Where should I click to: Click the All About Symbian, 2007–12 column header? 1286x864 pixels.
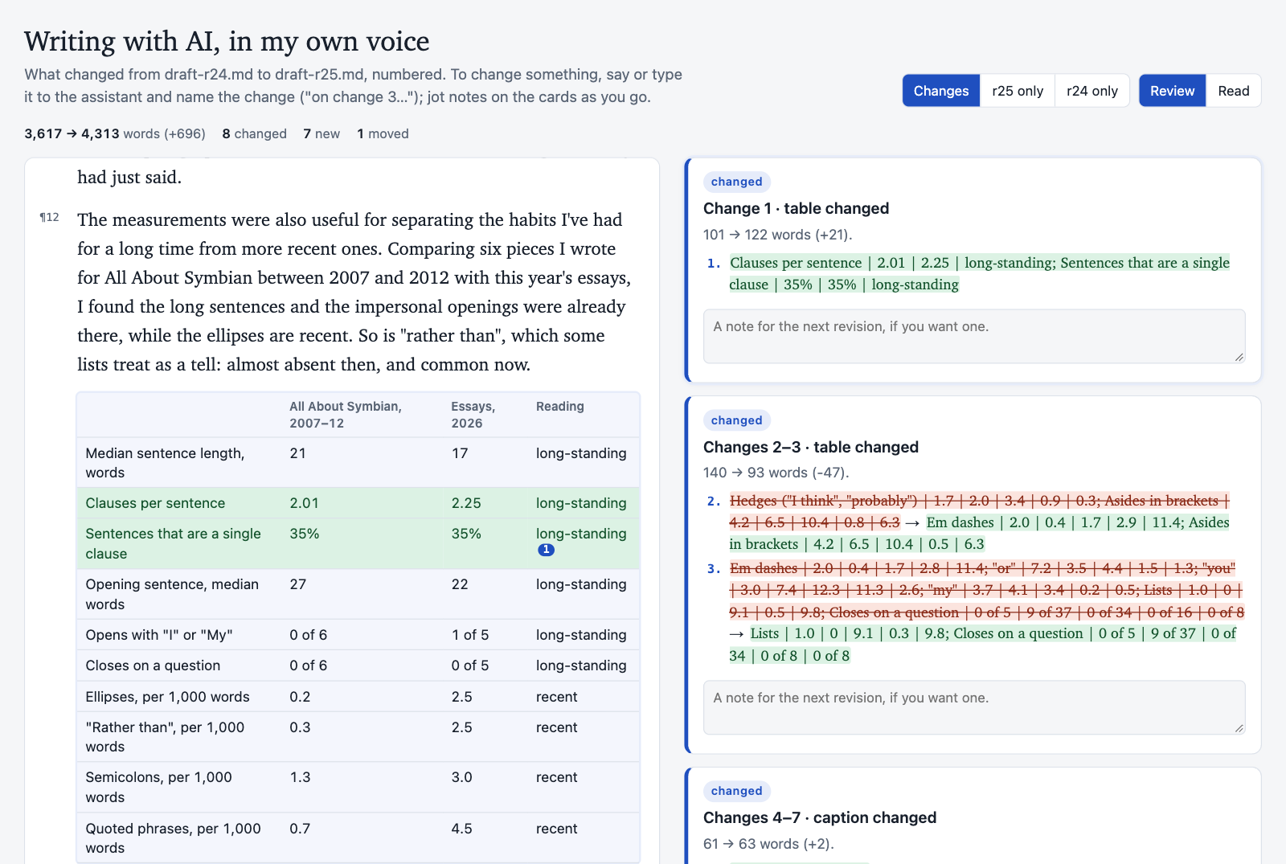[346, 415]
